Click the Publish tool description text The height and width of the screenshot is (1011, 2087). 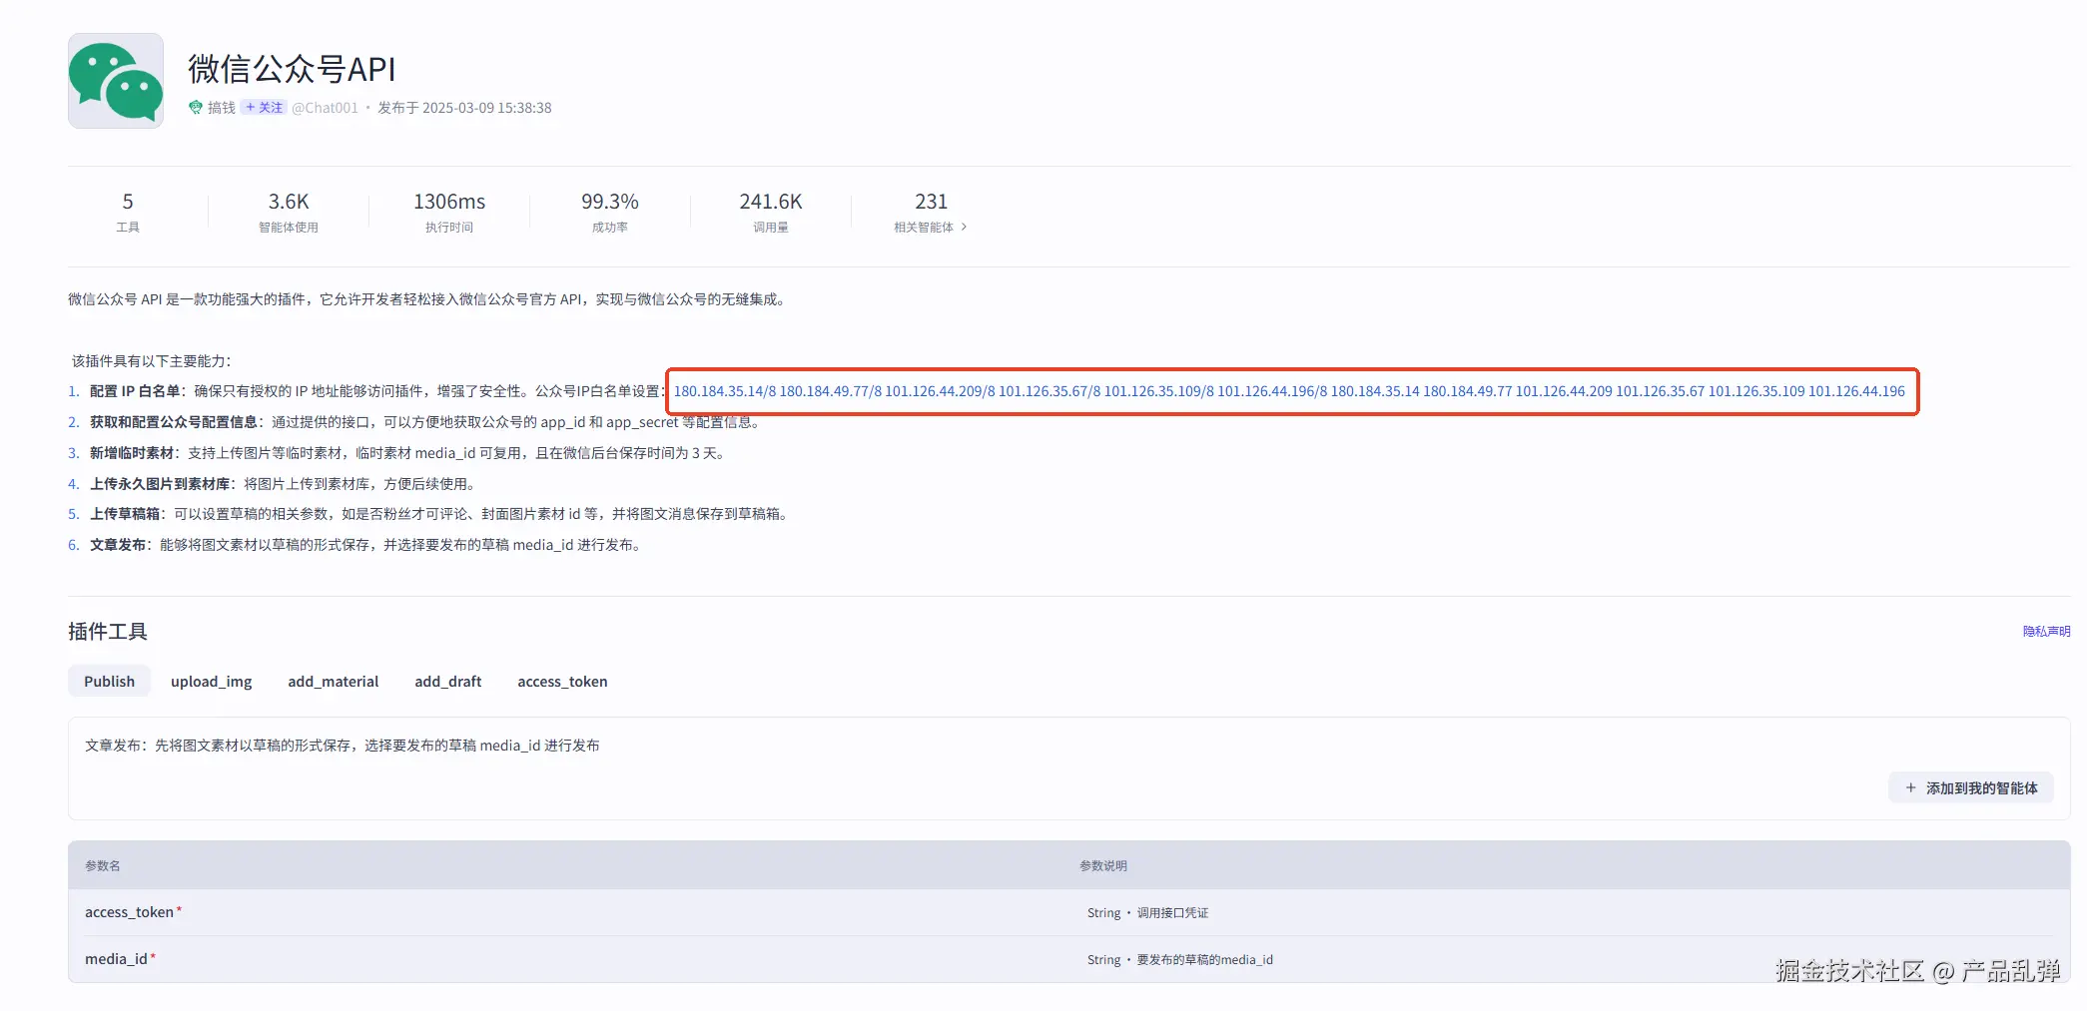[x=343, y=746]
